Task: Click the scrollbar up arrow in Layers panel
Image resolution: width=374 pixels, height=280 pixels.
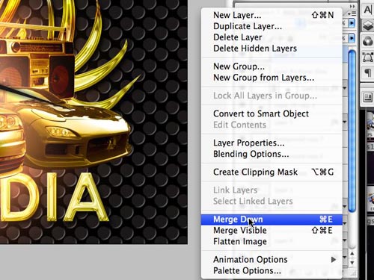Action: 352,254
